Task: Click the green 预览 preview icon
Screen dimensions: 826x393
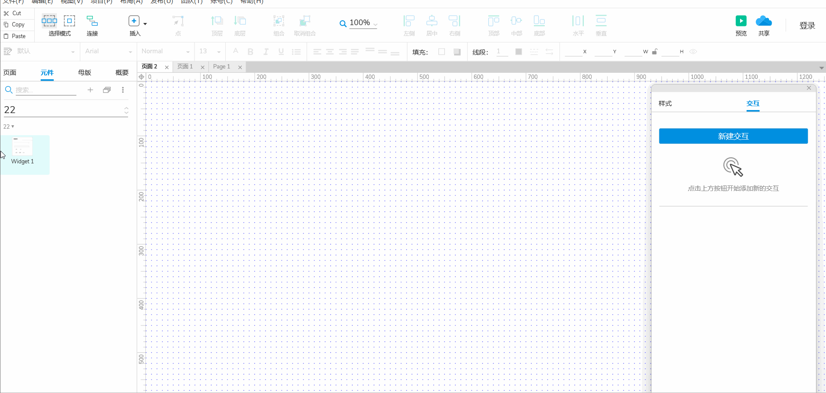Action: point(741,21)
